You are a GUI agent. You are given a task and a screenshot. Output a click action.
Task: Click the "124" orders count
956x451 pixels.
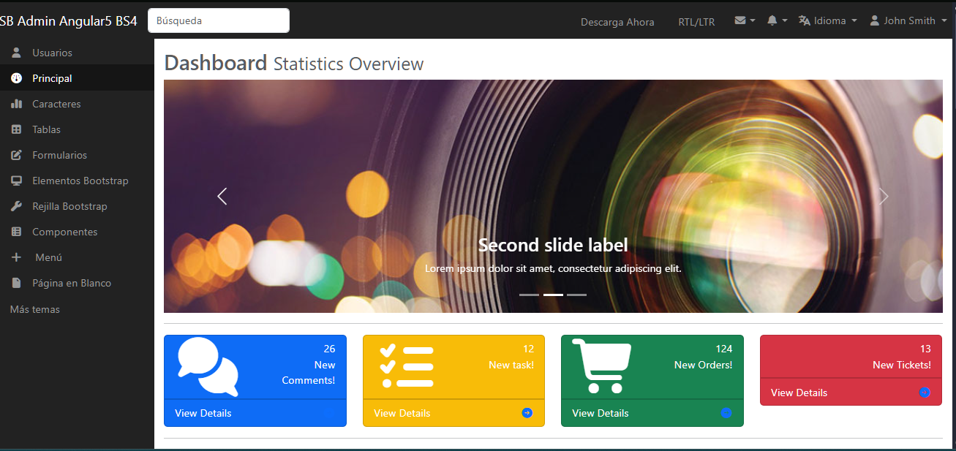(724, 349)
